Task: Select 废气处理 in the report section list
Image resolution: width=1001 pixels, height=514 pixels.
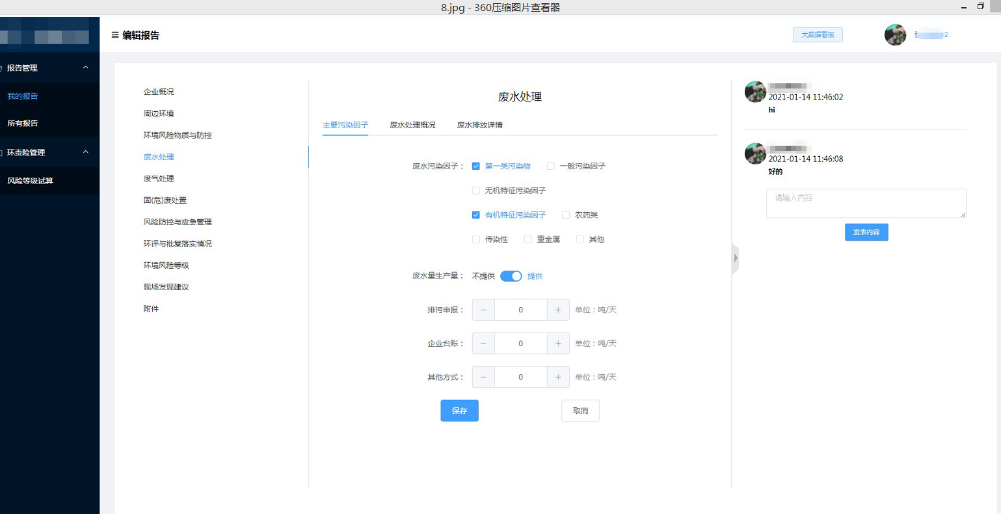Action: (159, 179)
